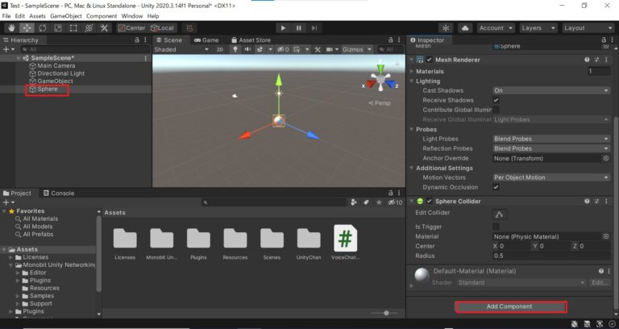Switch to the Console tab
The width and height of the screenshot is (619, 329).
[x=58, y=194]
